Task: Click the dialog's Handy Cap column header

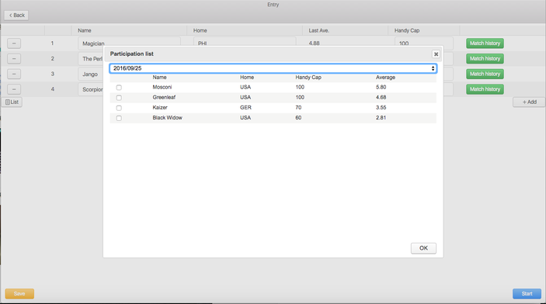Action: (308, 78)
